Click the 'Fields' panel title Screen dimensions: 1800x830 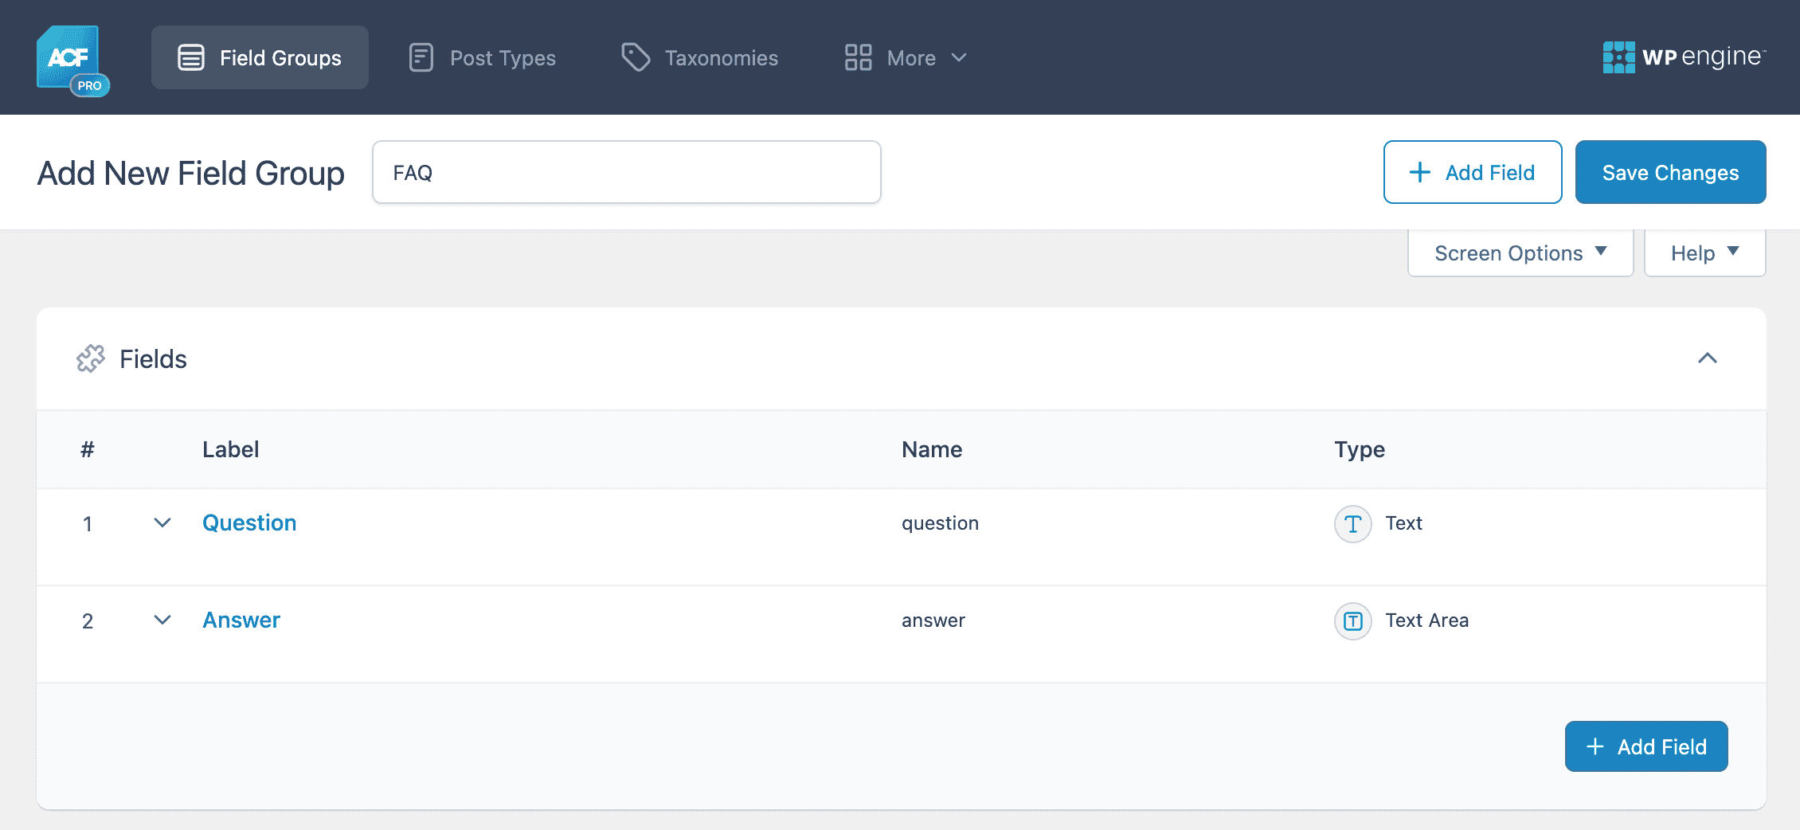coord(153,359)
